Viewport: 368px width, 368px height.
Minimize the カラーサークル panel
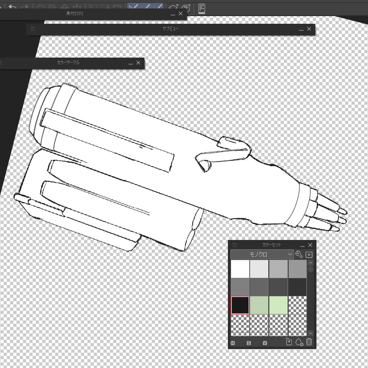pos(131,63)
